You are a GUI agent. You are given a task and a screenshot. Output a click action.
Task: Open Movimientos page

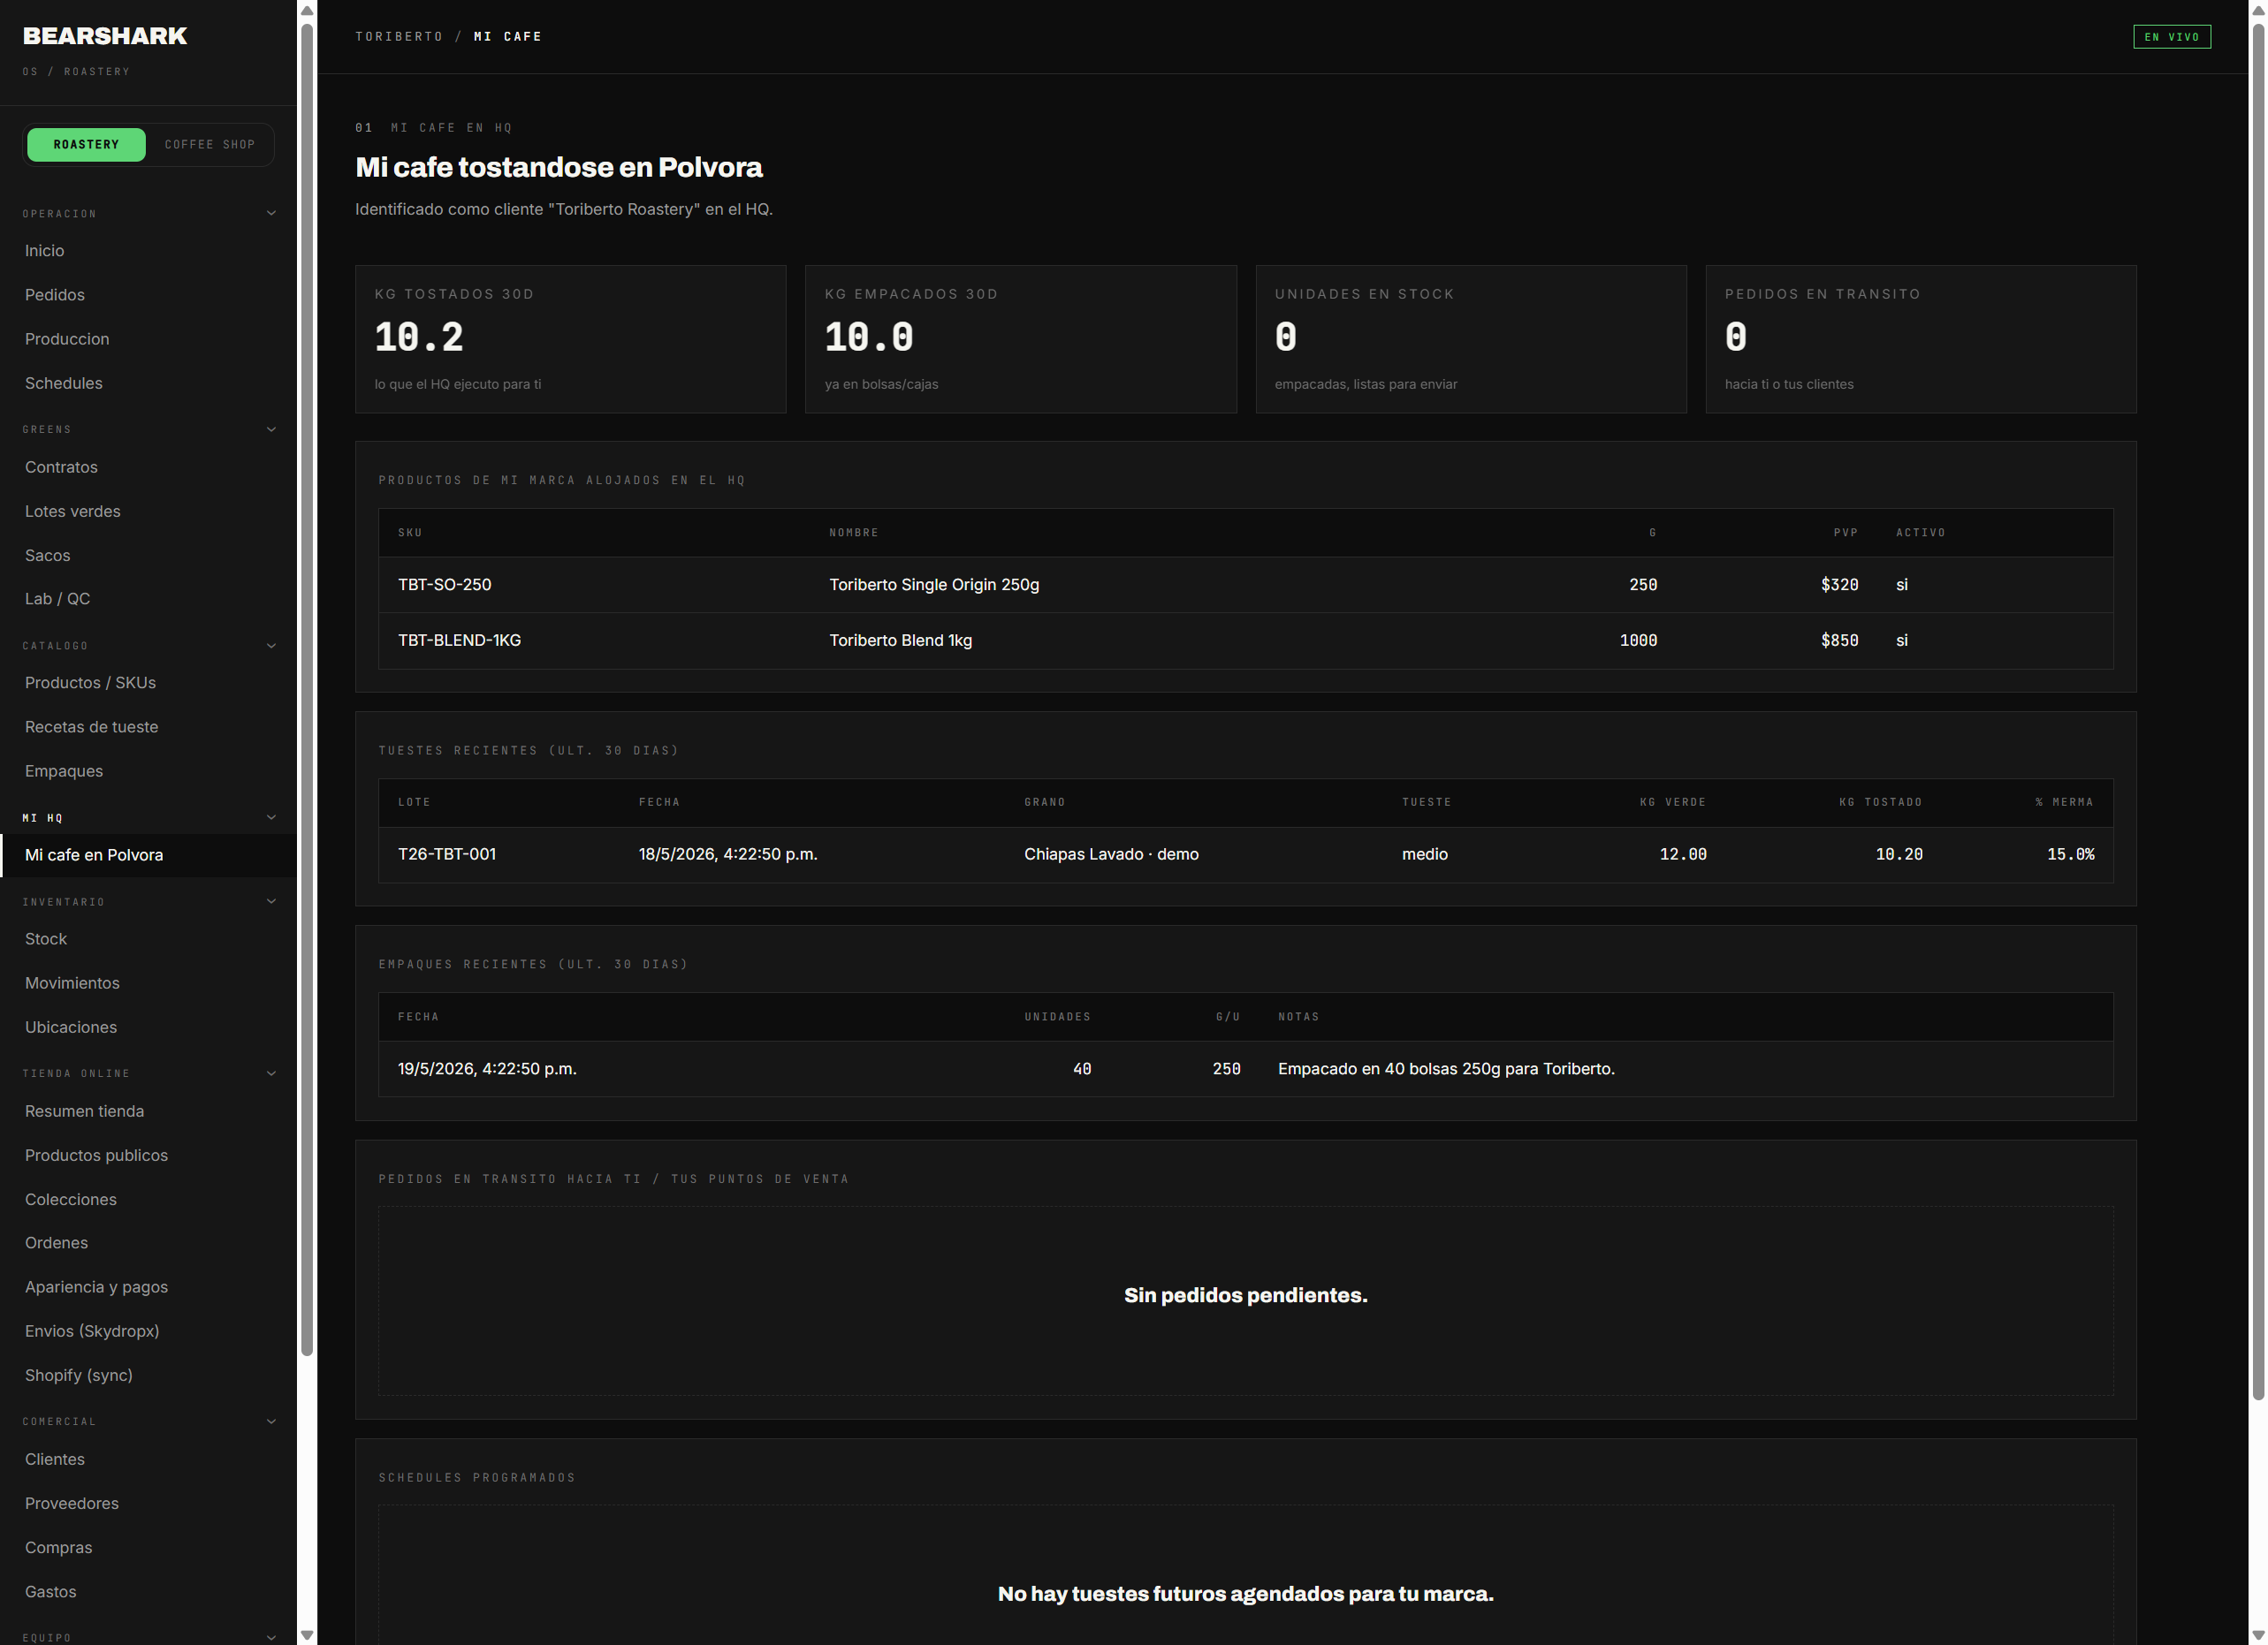tap(148, 983)
